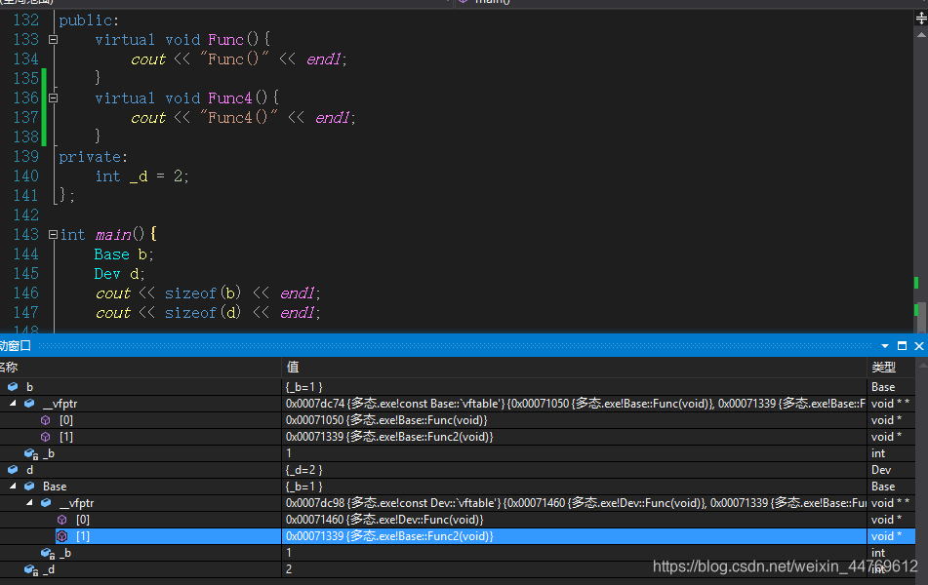Click the highlighted [1] row pointer icon
This screenshot has height=585, width=928.
pos(62,536)
